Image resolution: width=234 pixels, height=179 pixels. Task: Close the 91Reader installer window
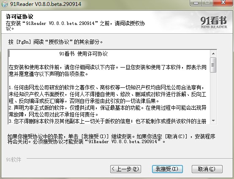click(x=223, y=3)
